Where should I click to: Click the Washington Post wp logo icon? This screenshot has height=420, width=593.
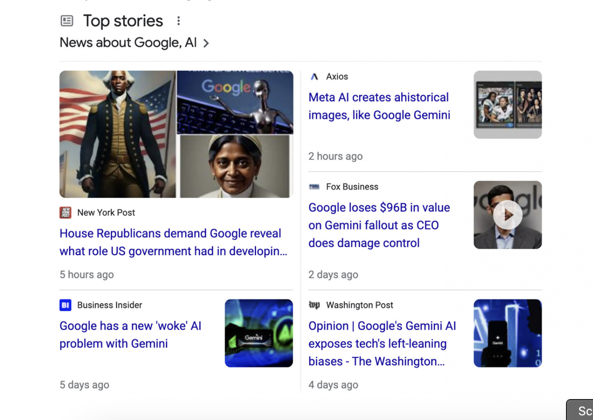tap(315, 305)
